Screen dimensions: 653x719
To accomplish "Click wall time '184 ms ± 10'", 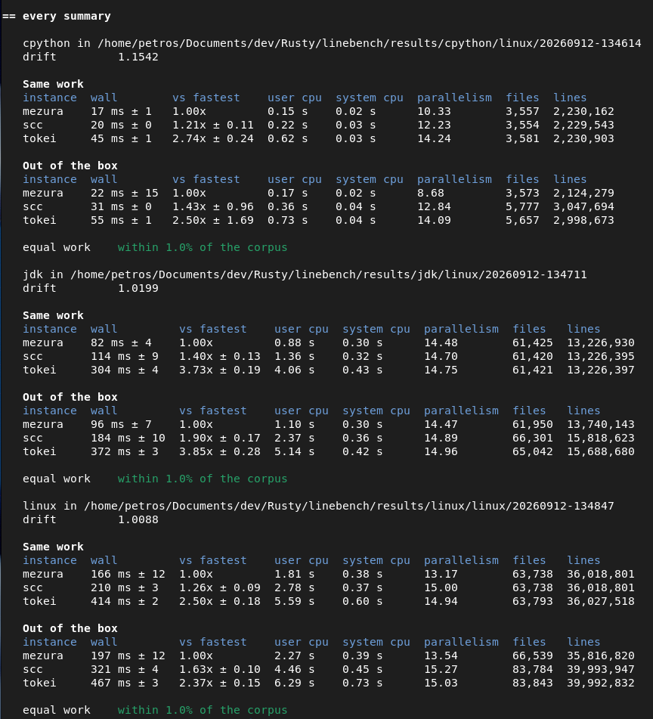I will [128, 438].
